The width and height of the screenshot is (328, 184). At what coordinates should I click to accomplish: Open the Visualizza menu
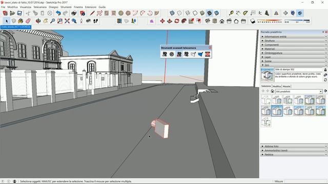pos(26,7)
